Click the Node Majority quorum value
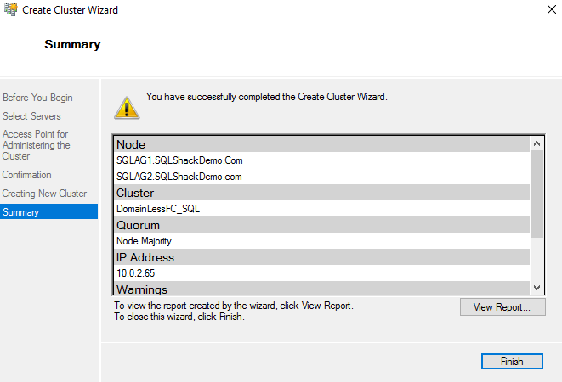 (x=144, y=241)
